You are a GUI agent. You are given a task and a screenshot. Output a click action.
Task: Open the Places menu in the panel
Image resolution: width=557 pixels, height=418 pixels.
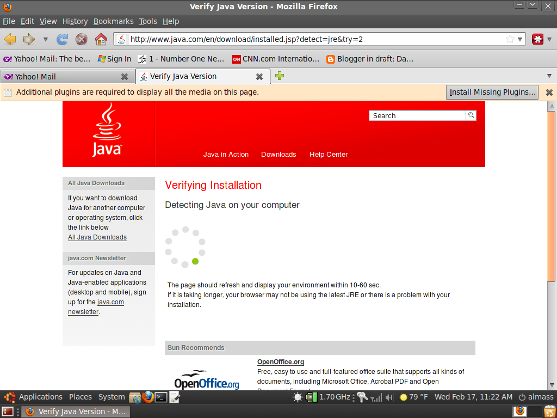click(x=81, y=397)
